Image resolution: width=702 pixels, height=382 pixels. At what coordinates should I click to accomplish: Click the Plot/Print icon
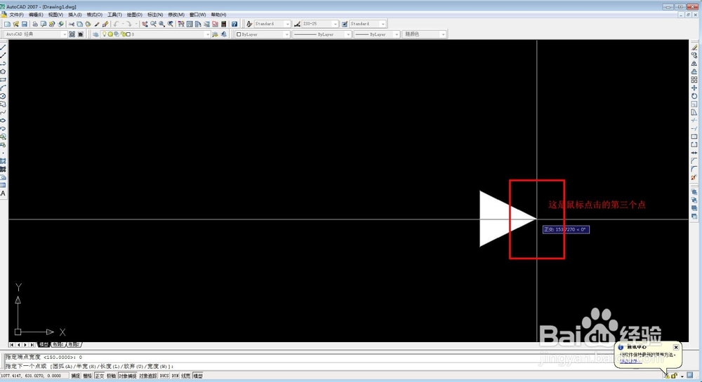pyautogui.click(x=35, y=24)
